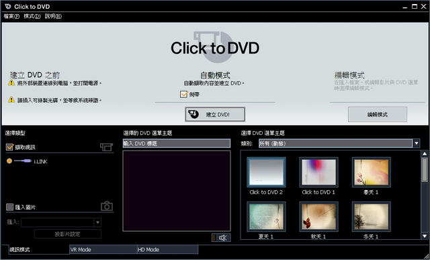Click the warning icon next to external device message
Viewport: 430px width, 260px height.
pyautogui.click(x=11, y=82)
